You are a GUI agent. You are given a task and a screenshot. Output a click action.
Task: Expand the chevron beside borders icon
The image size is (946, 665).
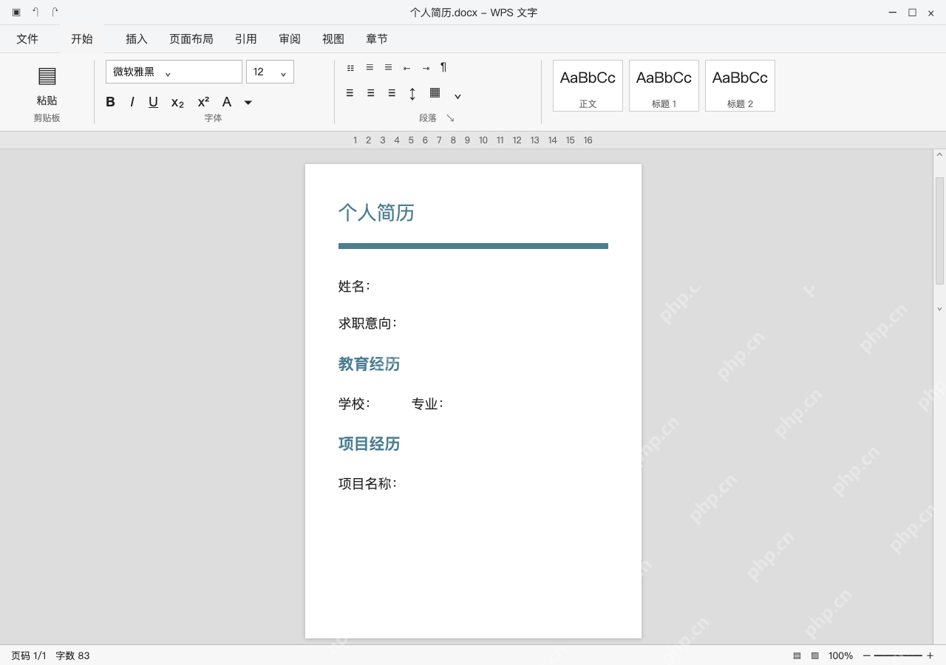457,96
